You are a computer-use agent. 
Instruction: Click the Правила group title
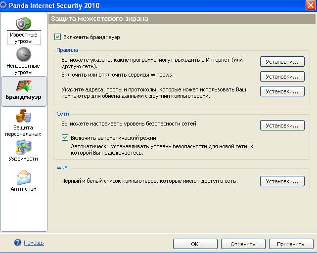point(67,50)
